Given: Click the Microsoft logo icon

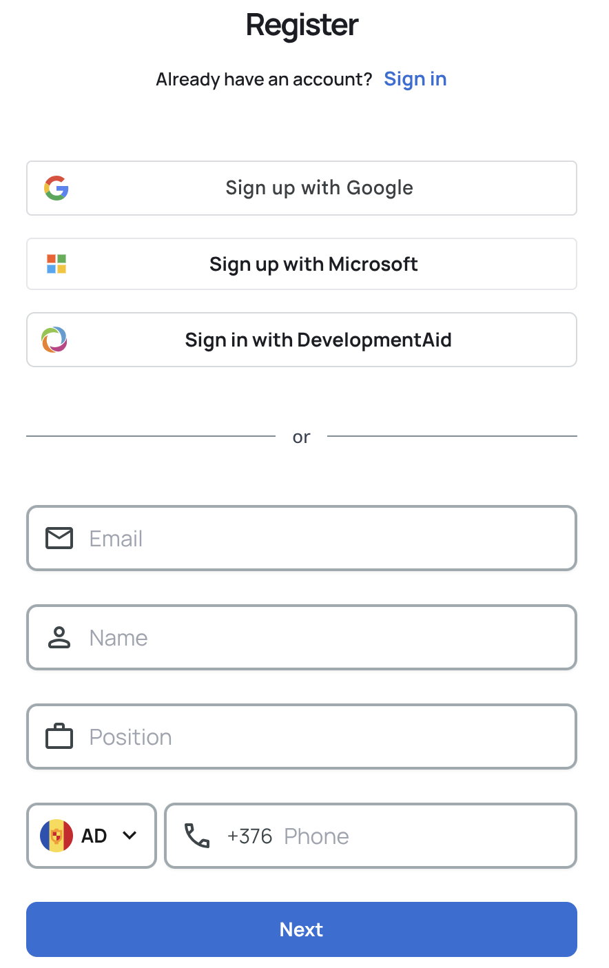Looking at the screenshot, I should (x=56, y=264).
